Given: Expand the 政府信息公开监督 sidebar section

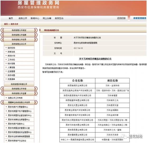Looking at the screenshot, I should (19, 93).
